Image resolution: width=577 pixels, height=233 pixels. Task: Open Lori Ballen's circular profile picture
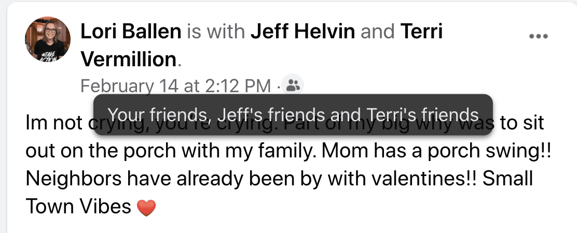[48, 39]
